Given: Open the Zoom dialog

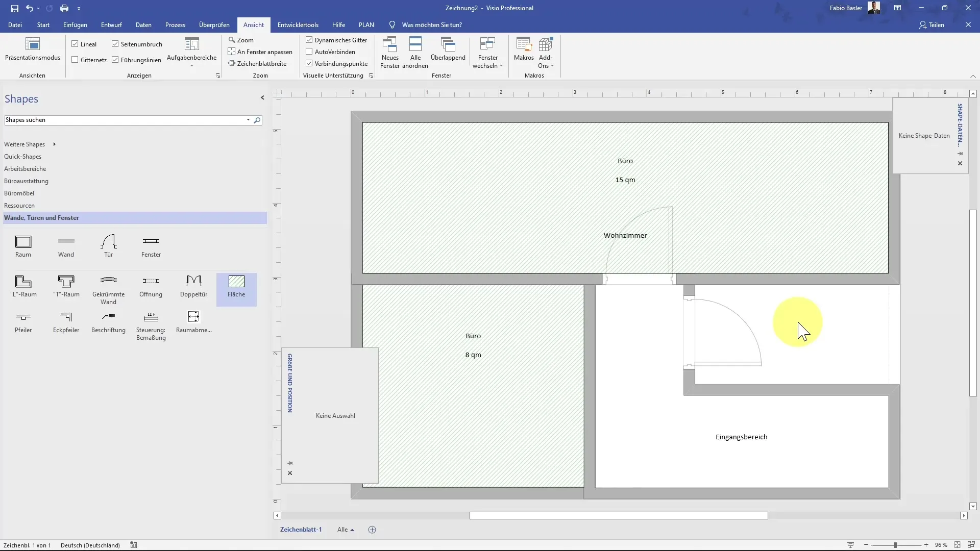Looking at the screenshot, I should (x=241, y=40).
